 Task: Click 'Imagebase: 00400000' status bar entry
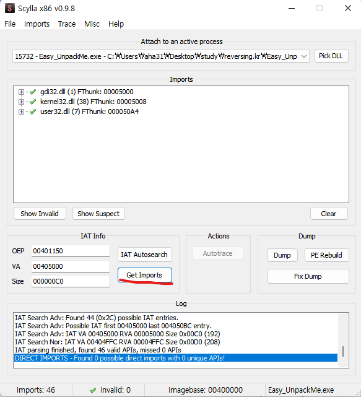click(206, 390)
